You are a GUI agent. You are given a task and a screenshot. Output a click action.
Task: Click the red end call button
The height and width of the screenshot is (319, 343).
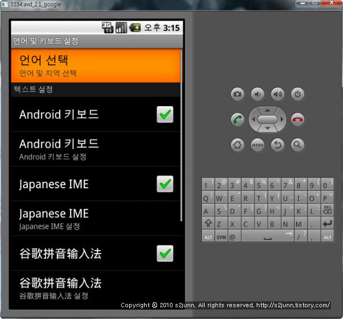[x=297, y=120]
